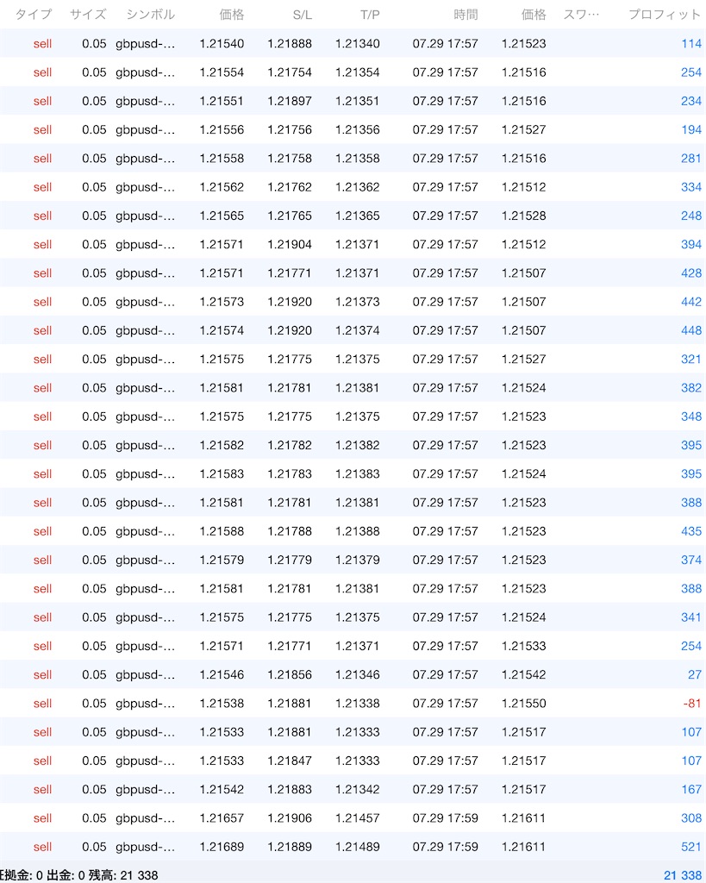Click the balance text 残高: 21 338
The width and height of the screenshot is (706, 883).
click(x=122, y=876)
